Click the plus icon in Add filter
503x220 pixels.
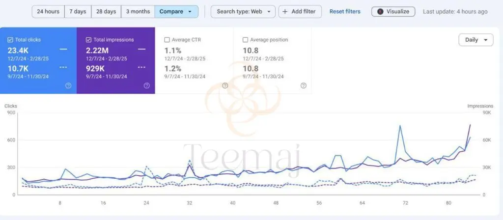[285, 11]
